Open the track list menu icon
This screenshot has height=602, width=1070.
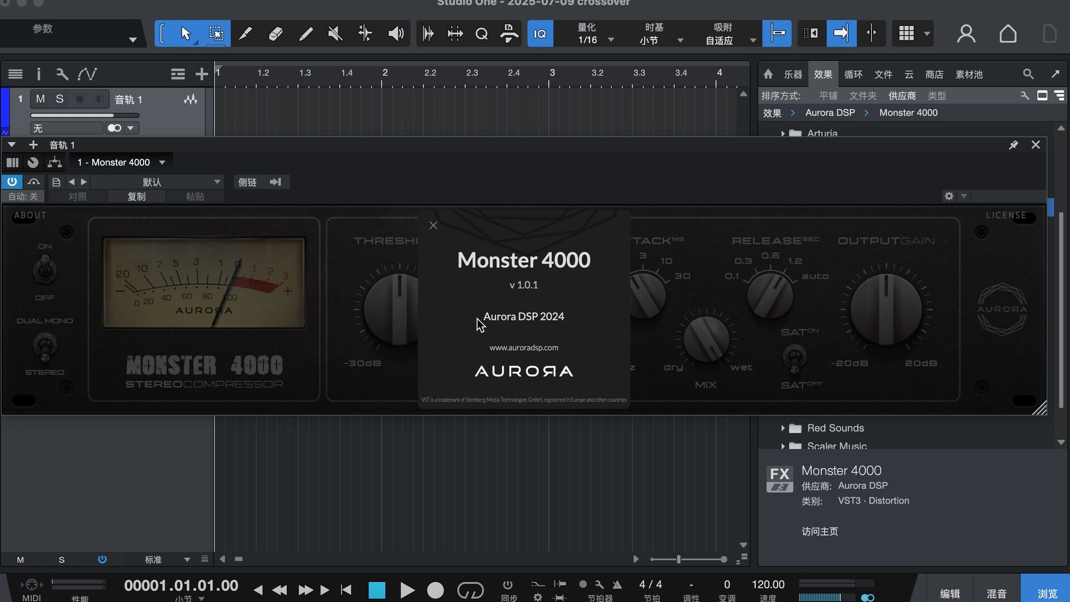pos(16,74)
